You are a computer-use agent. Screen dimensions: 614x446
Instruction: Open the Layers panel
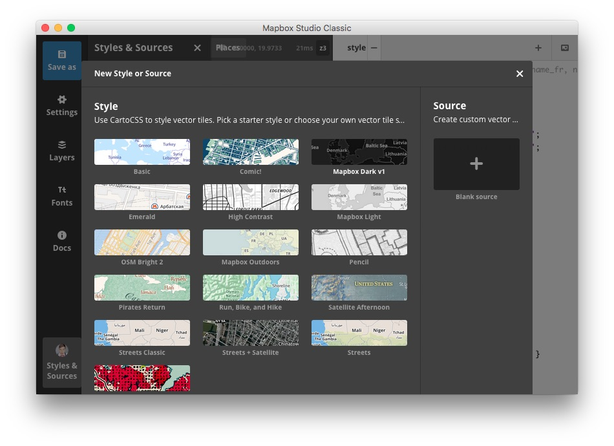pyautogui.click(x=62, y=151)
